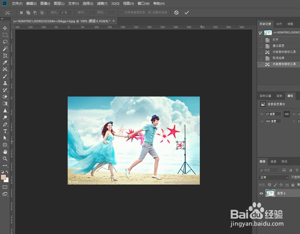Toggle 对所有图层取样 checkbox
The height and width of the screenshot is (234, 300).
point(122,12)
